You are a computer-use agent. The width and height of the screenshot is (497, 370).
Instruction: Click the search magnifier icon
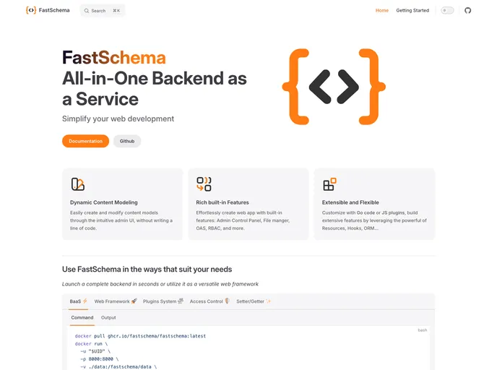point(86,11)
